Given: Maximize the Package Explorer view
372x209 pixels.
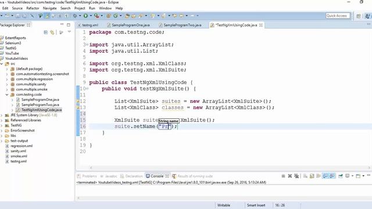Looking at the screenshot, I should coord(69,25).
